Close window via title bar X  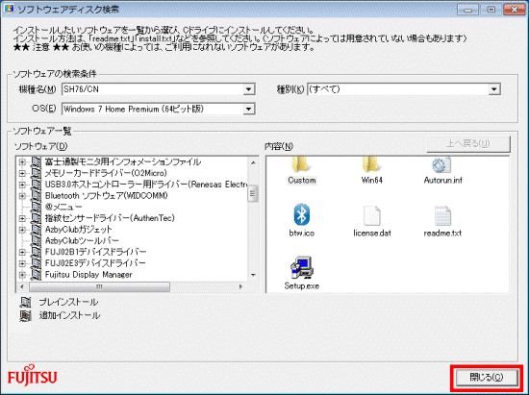click(514, 10)
